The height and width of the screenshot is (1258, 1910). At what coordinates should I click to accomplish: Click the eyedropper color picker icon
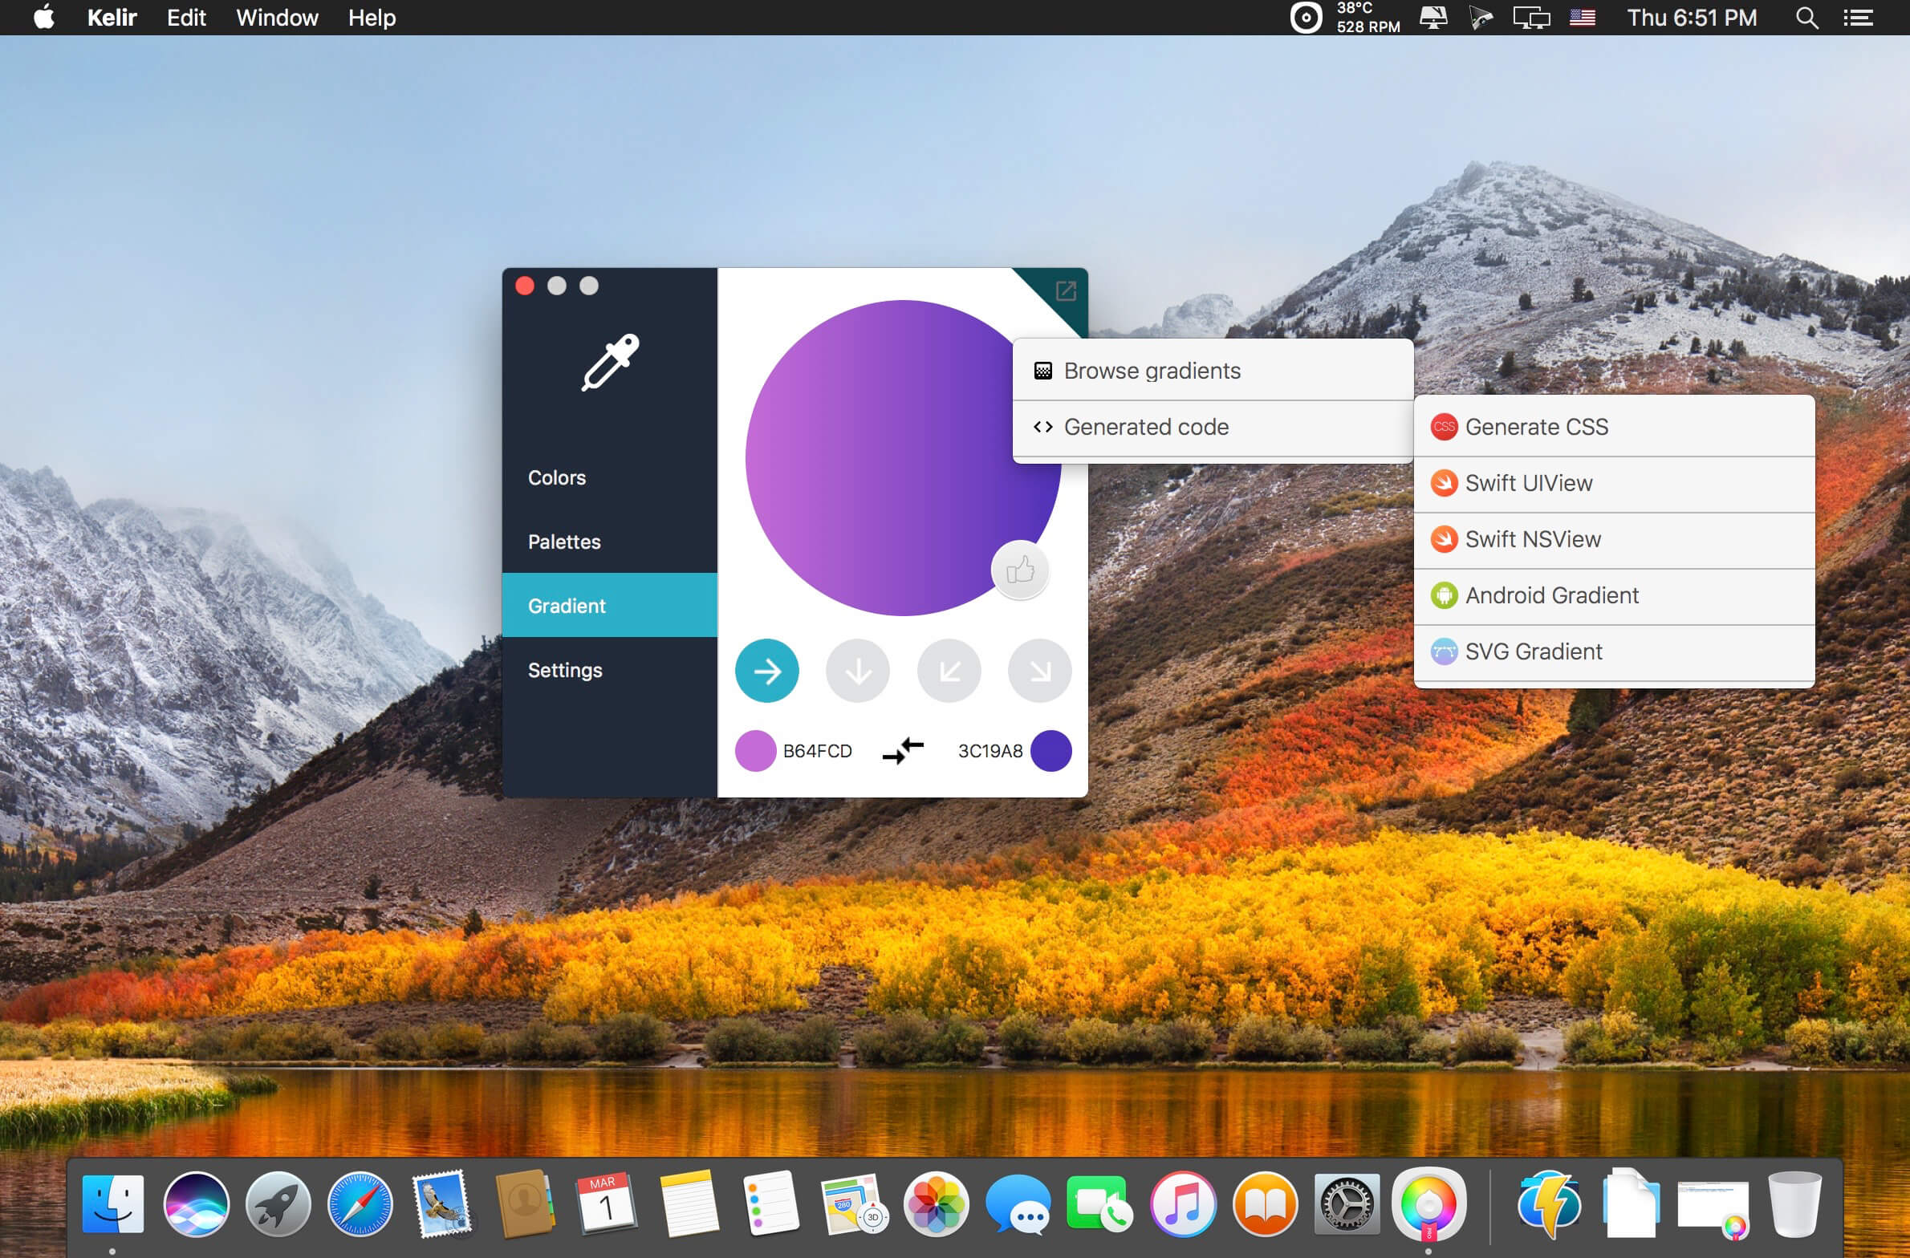tap(610, 362)
